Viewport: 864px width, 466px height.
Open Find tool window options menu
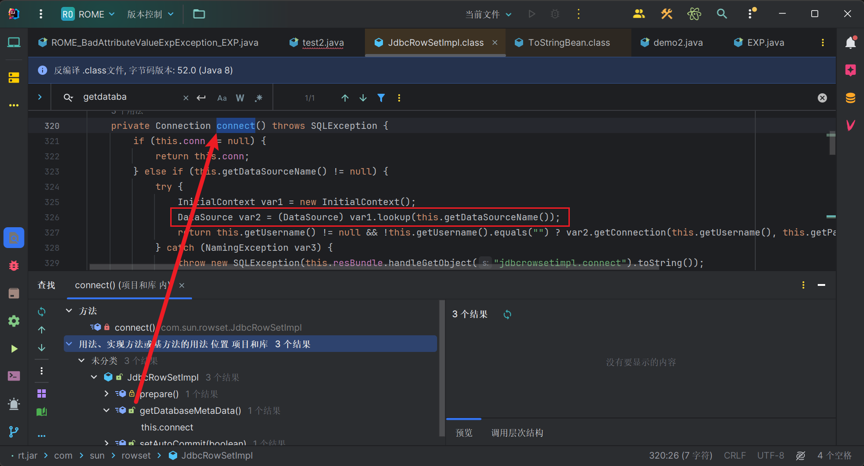point(803,285)
